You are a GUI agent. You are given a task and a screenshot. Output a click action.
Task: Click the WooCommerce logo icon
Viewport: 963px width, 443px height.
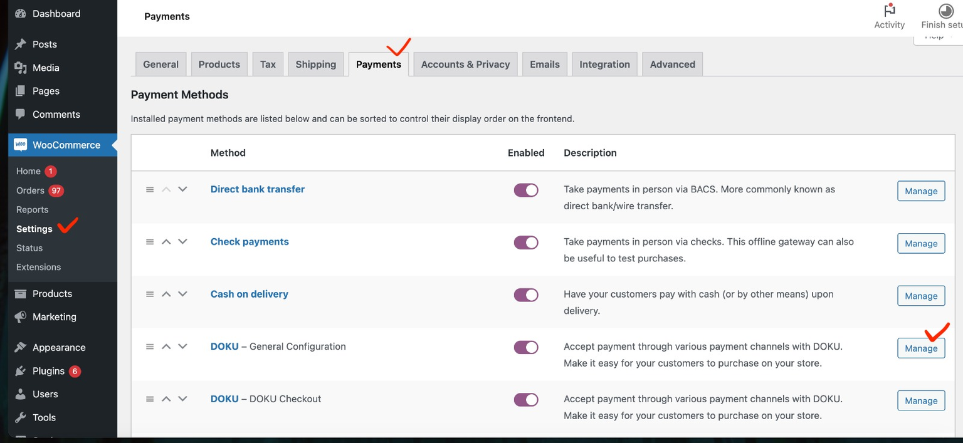pos(21,145)
